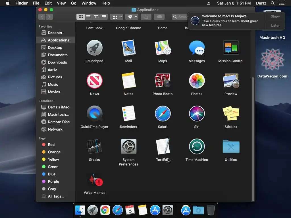Select the Safari icon in Applications

[x=163, y=114]
